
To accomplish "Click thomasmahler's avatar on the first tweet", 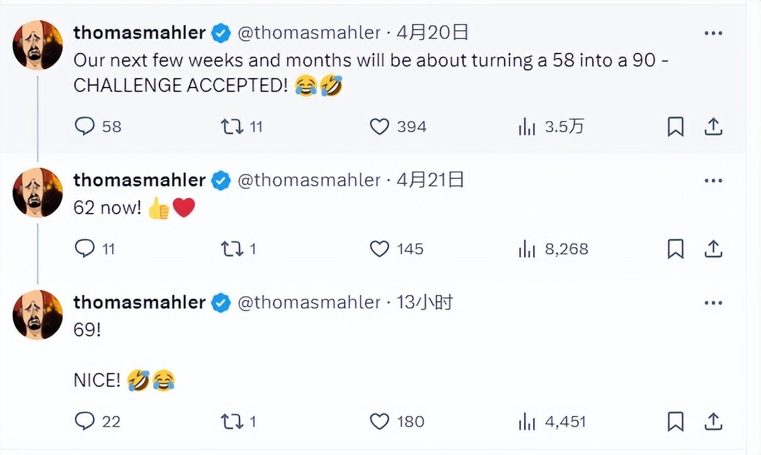I will click(x=38, y=45).
